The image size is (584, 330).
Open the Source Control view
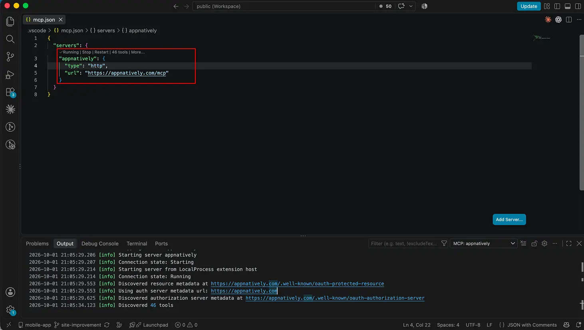(x=10, y=57)
